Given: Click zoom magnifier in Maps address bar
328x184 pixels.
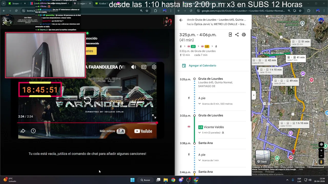Looking at the screenshot, I should click(x=289, y=11).
